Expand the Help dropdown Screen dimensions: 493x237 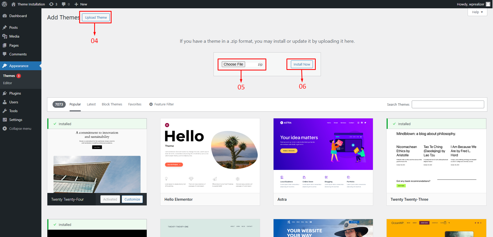[477, 12]
